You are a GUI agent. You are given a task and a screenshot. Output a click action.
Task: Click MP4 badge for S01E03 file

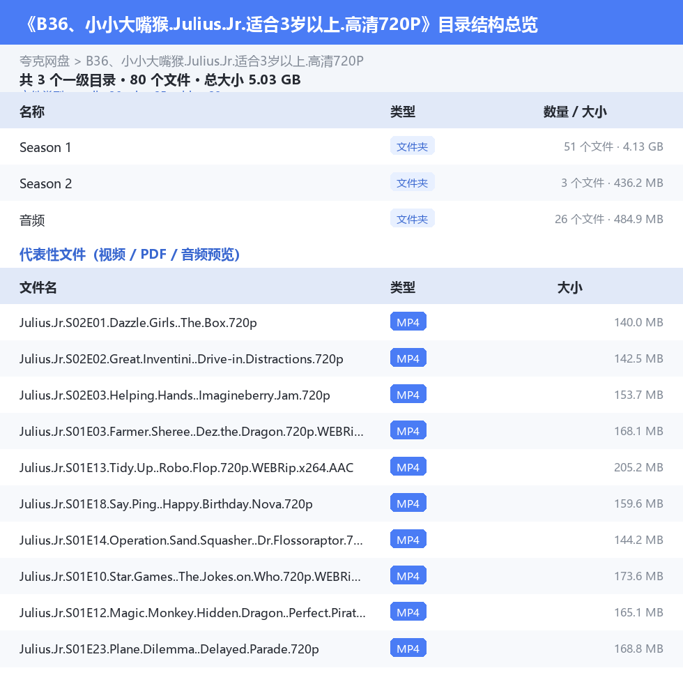[x=408, y=431]
